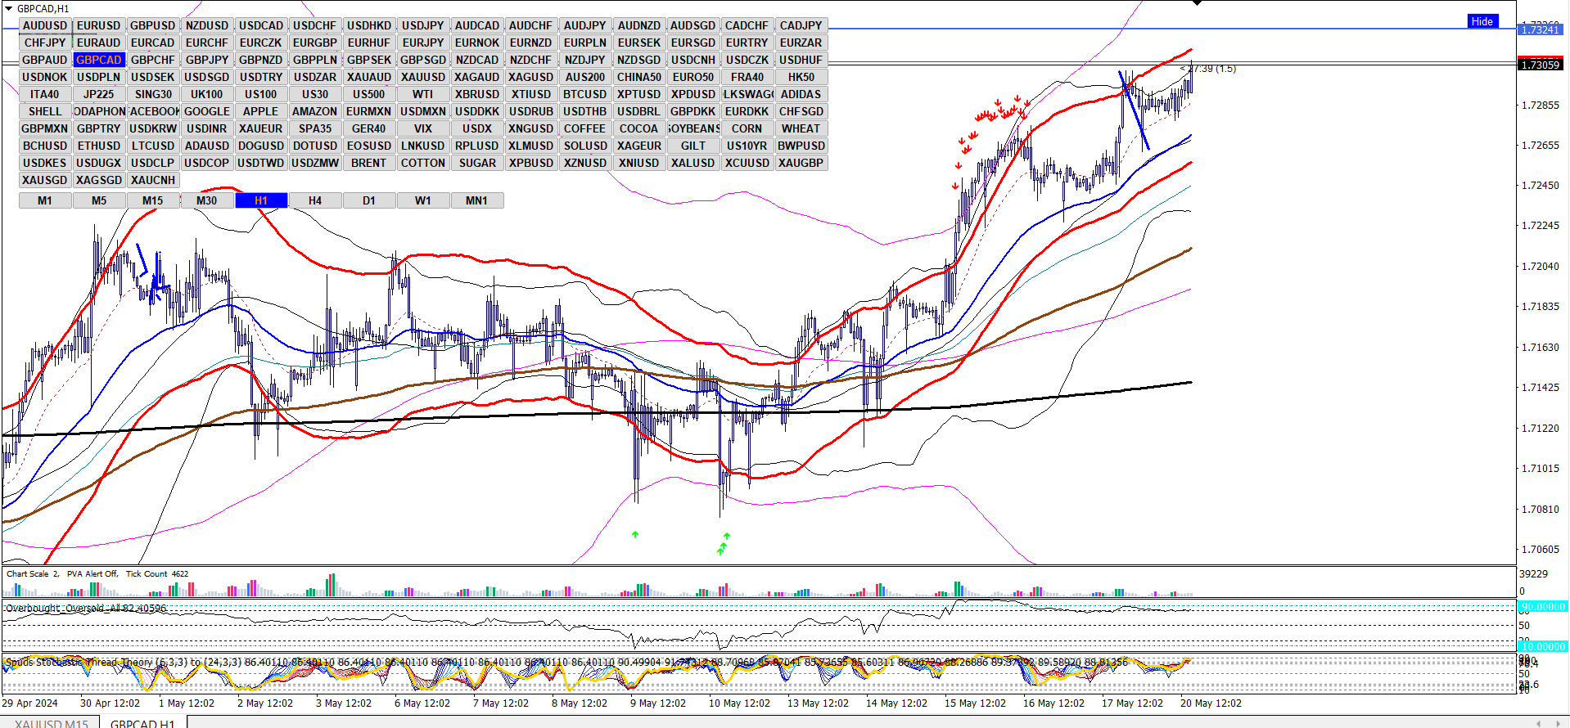This screenshot has width=1570, height=728.
Task: Select the ADIDAS stock button
Action: pyautogui.click(x=801, y=94)
